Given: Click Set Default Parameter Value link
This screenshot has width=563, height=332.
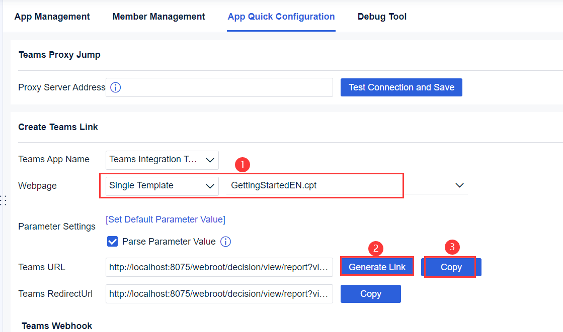Looking at the screenshot, I should click(166, 219).
